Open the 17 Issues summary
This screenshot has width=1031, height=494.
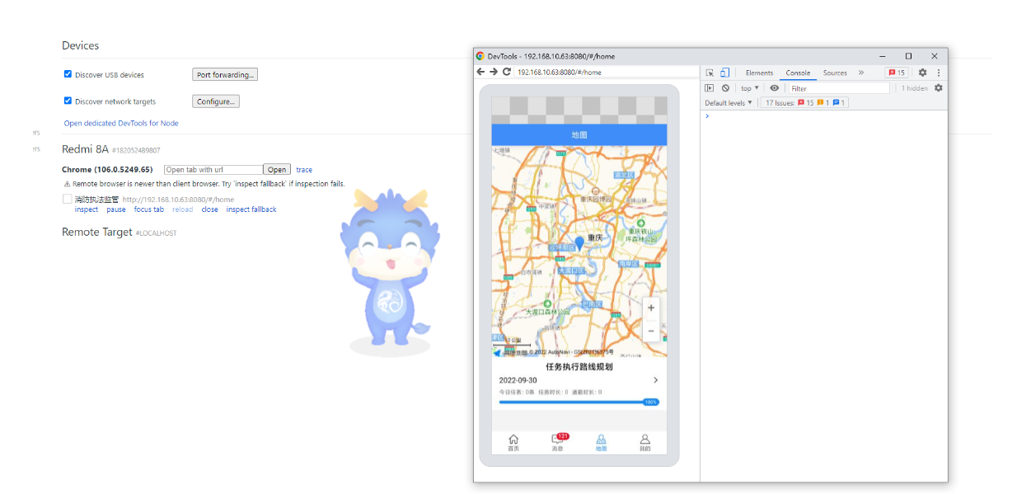[x=804, y=103]
